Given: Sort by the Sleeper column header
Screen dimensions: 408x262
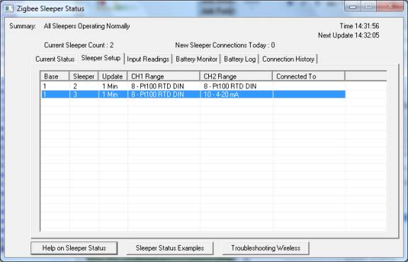Looking at the screenshot, I should pos(84,76).
